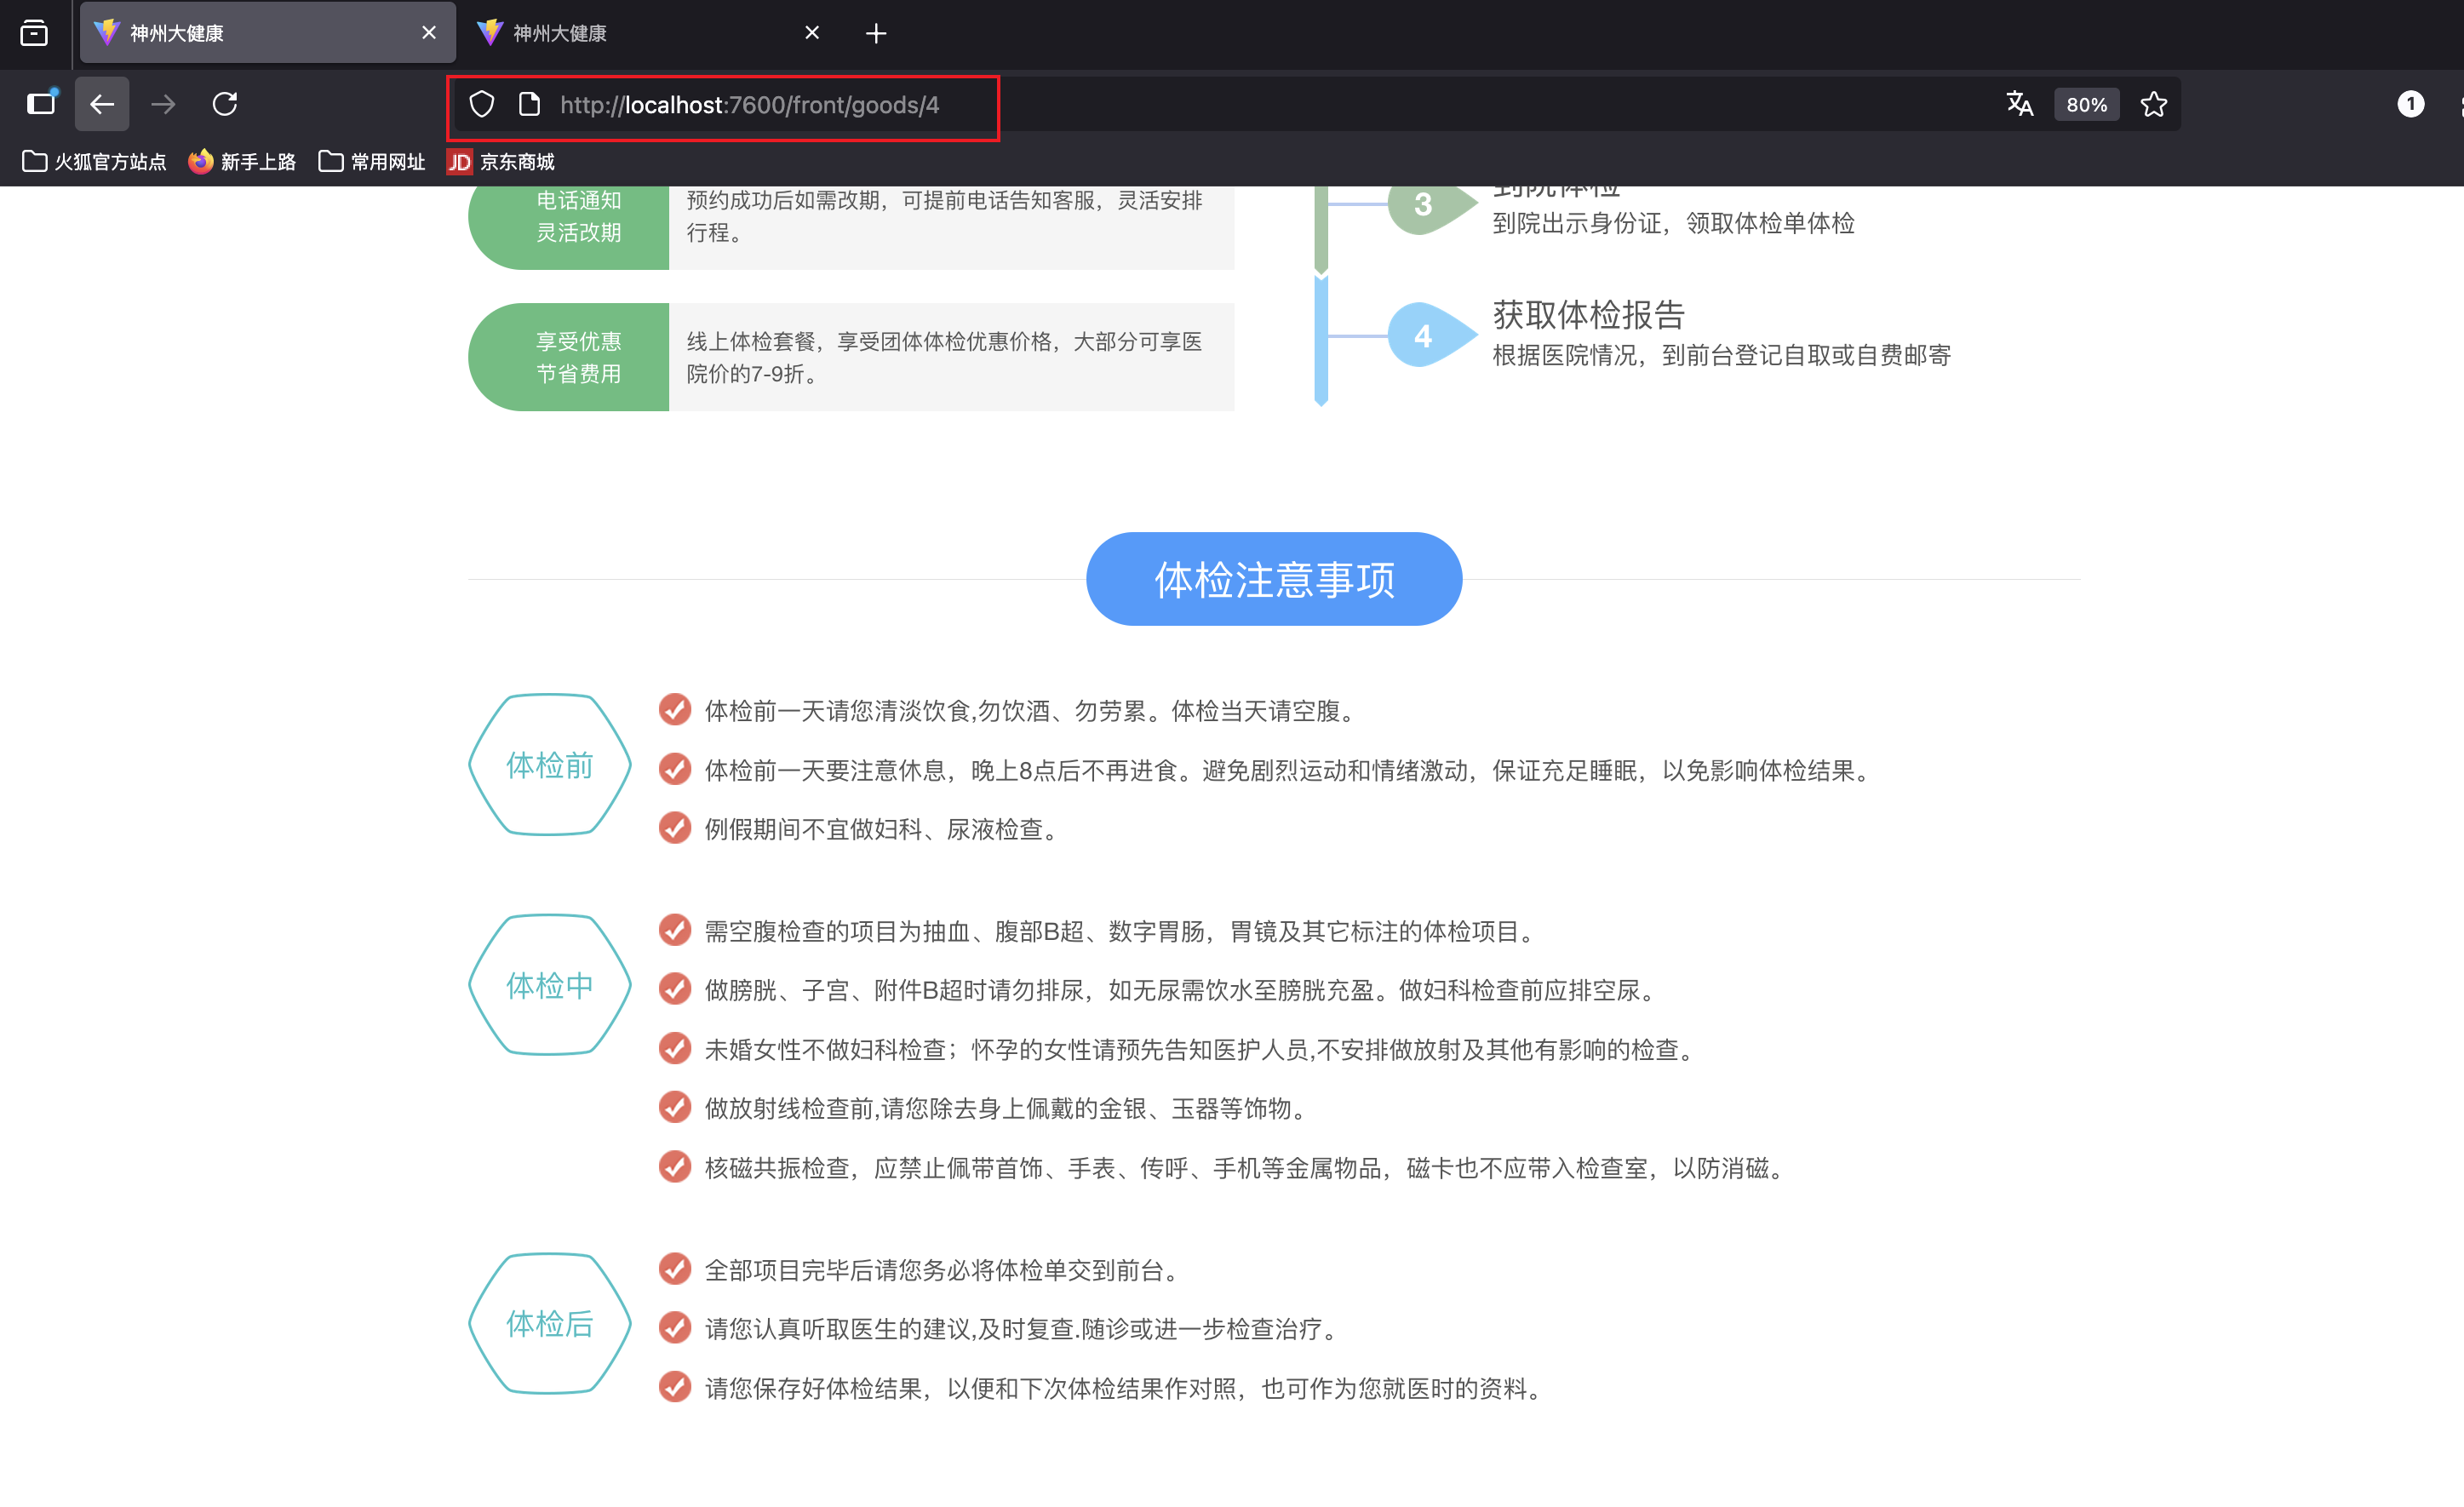This screenshot has height=1507, width=2464.
Task: Click the forward navigation arrow
Action: [x=163, y=104]
